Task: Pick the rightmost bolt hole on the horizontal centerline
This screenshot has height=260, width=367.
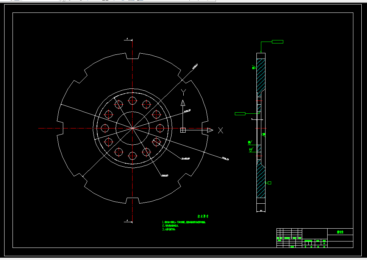Action: coord(160,128)
